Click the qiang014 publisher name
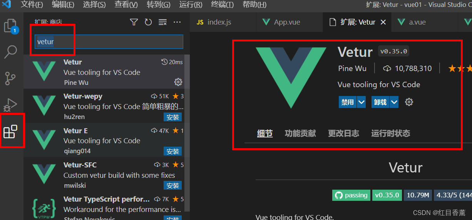 [x=77, y=151]
